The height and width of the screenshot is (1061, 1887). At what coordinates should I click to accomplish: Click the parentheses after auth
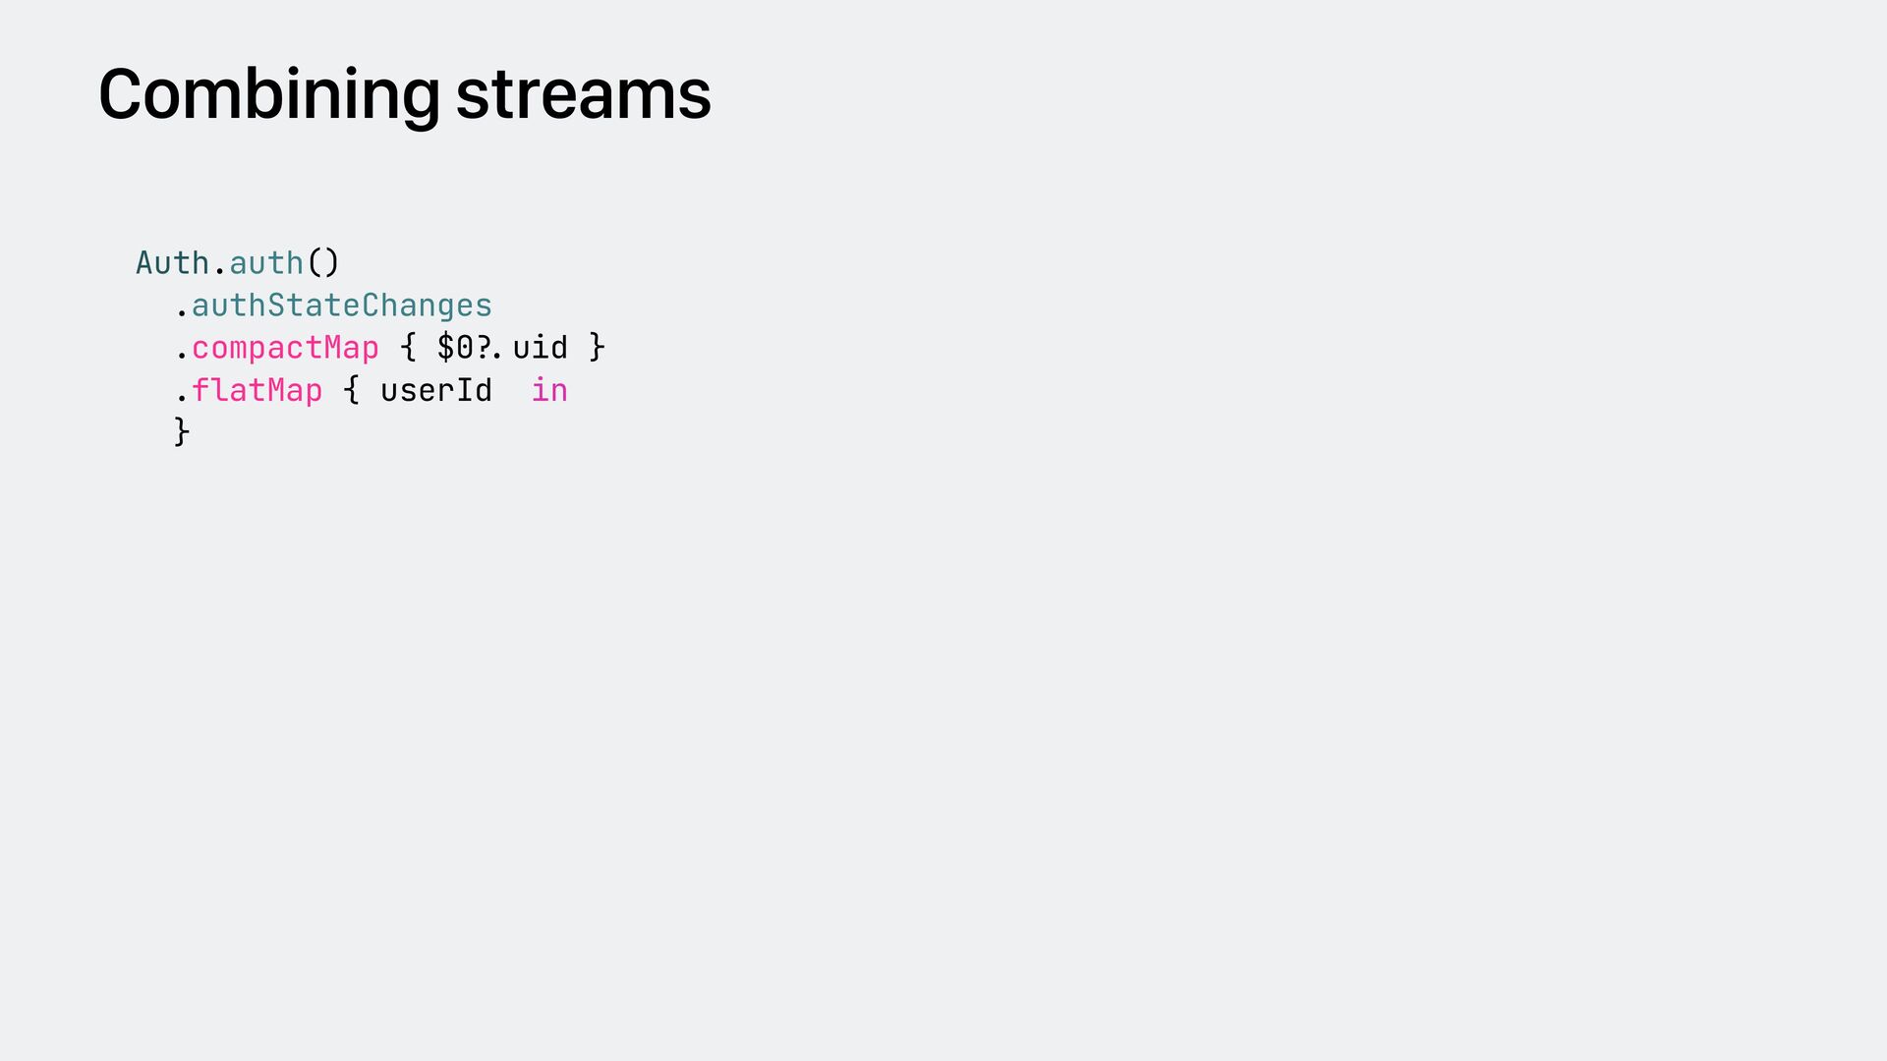(323, 263)
